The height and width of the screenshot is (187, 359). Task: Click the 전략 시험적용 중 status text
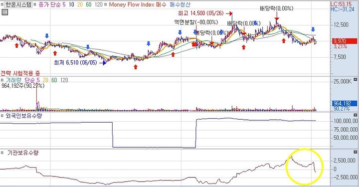coord(20,73)
